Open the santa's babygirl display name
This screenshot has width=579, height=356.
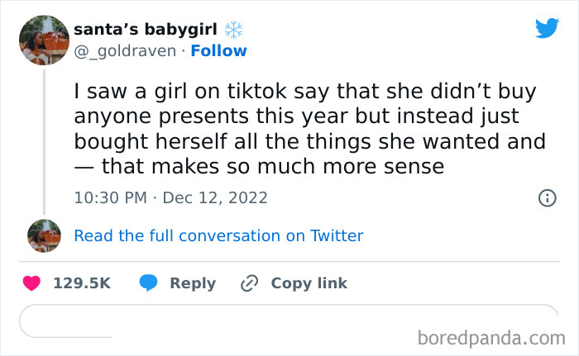pos(145,29)
